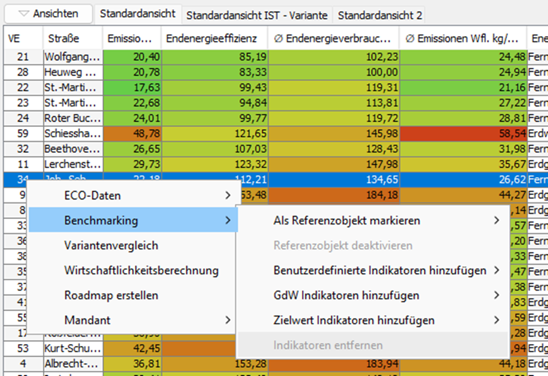This screenshot has height=376, width=548.
Task: Sort by the VE column header
Action: pyautogui.click(x=15, y=39)
